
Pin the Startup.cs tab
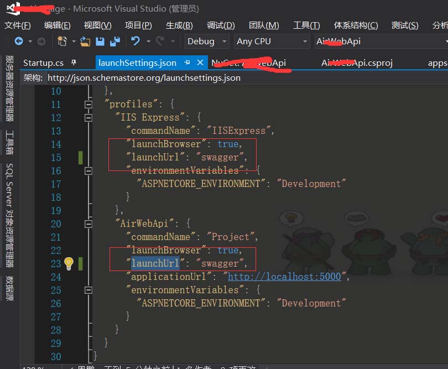(x=74, y=63)
